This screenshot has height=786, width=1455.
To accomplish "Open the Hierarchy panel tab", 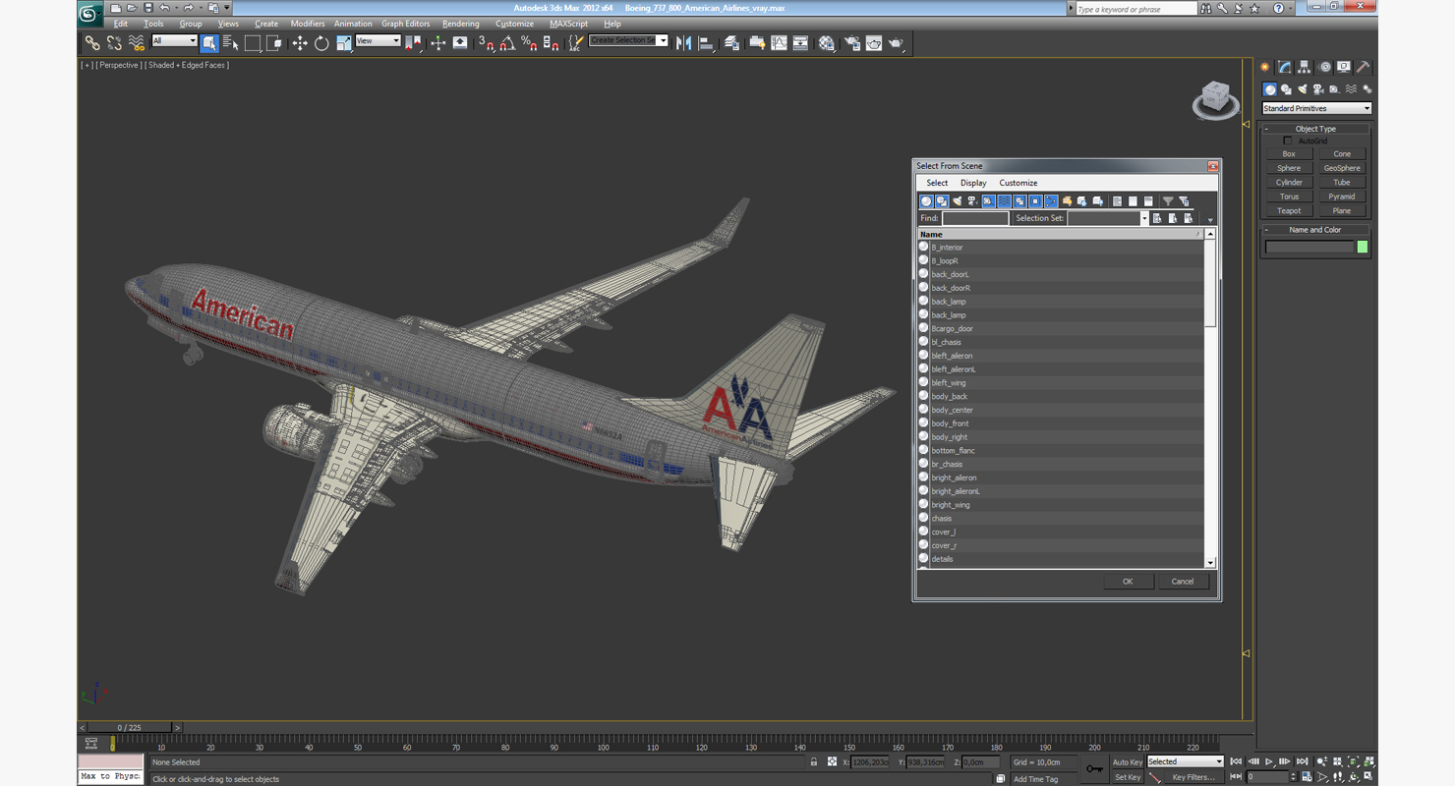I will (x=1305, y=67).
